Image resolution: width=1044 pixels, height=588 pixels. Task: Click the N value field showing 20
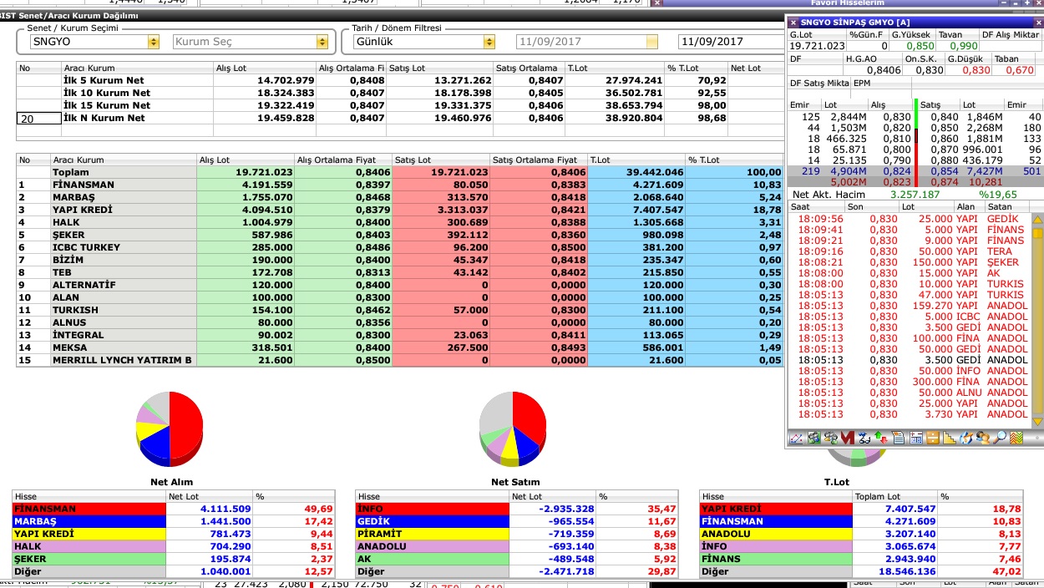(x=38, y=119)
